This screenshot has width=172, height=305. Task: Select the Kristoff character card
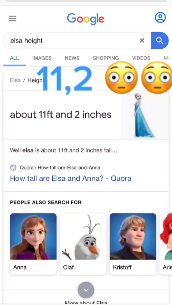(133, 244)
